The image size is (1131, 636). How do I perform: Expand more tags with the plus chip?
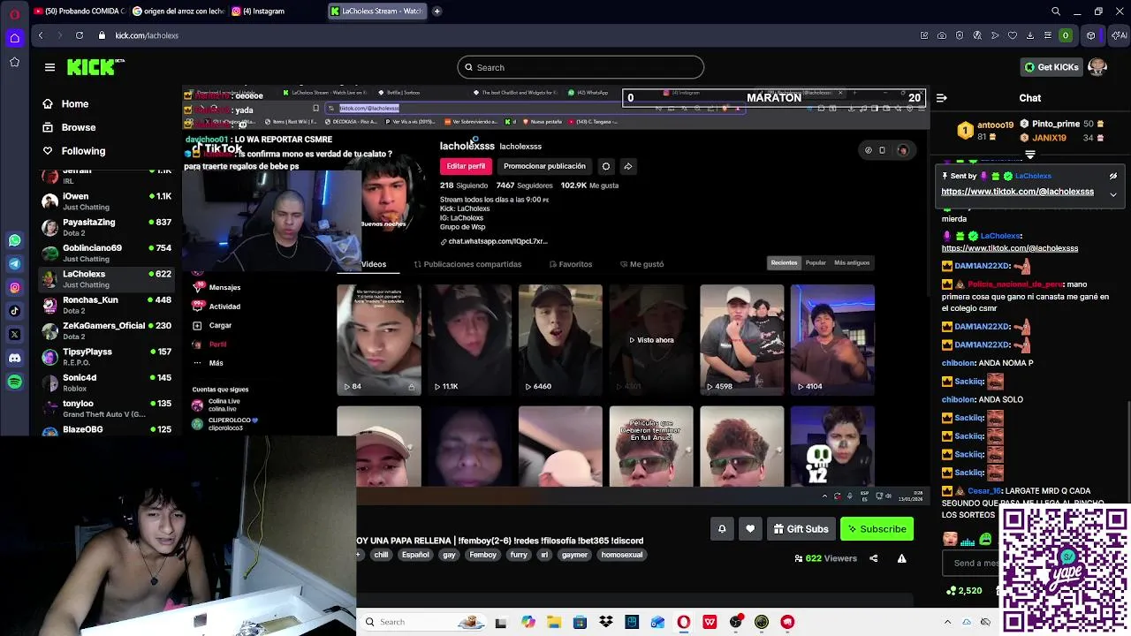tap(359, 555)
